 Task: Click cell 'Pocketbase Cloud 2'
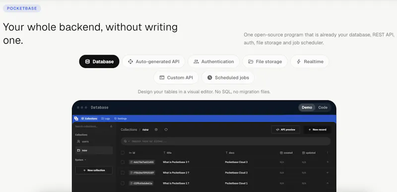236,173
